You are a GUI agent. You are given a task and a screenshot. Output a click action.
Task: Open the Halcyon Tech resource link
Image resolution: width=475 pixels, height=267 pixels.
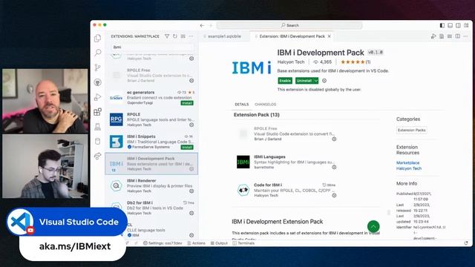409,168
